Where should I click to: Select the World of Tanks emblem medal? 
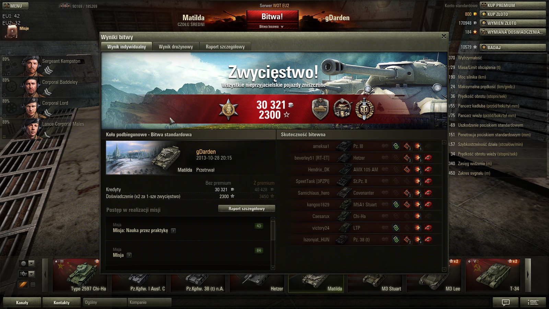[x=364, y=109]
